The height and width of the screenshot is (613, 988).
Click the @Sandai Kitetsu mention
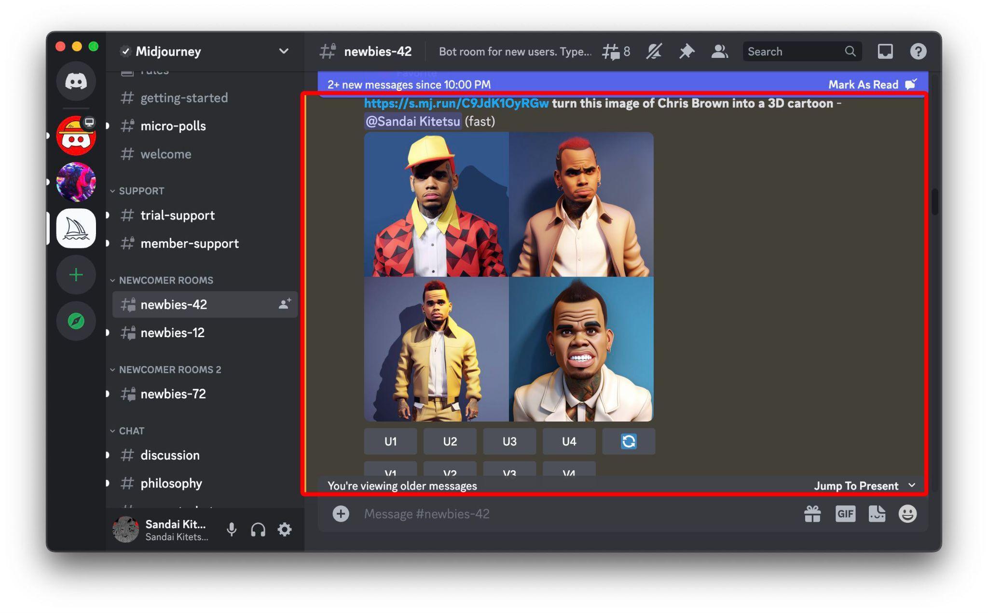413,121
